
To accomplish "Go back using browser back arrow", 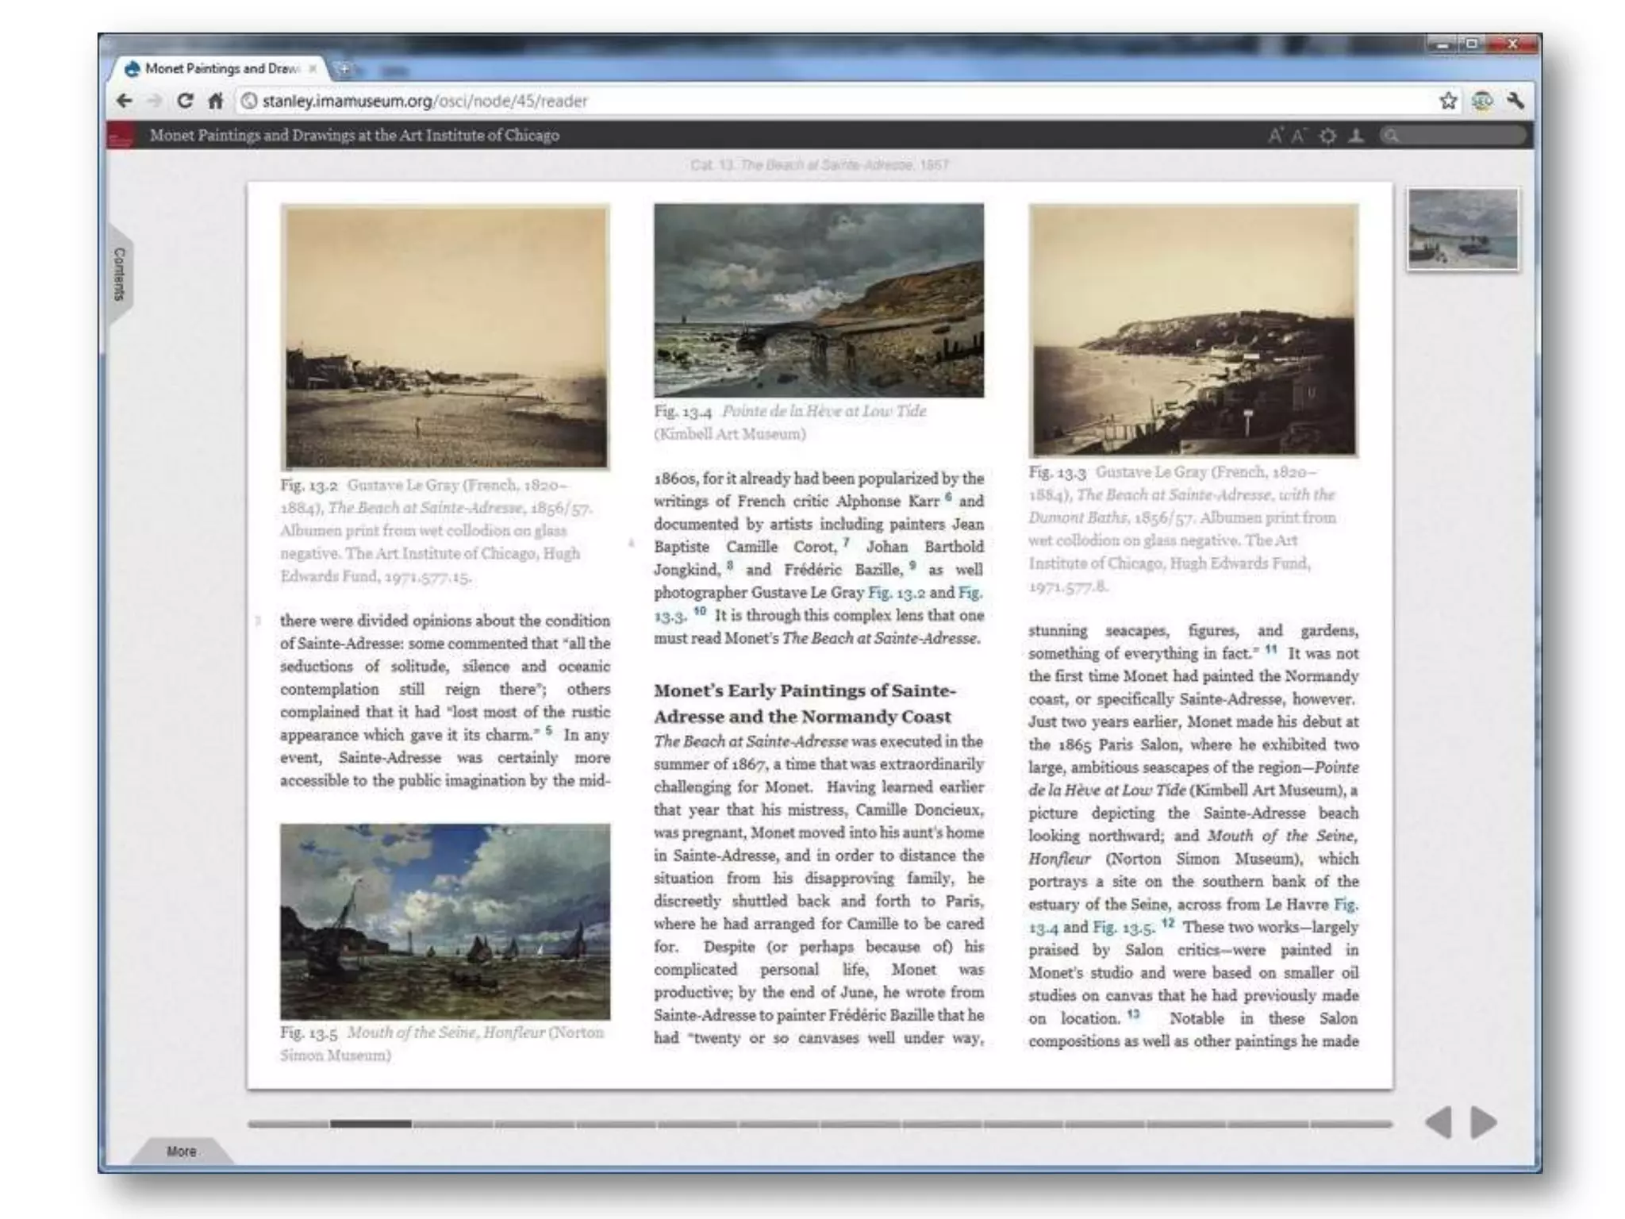I will (124, 101).
